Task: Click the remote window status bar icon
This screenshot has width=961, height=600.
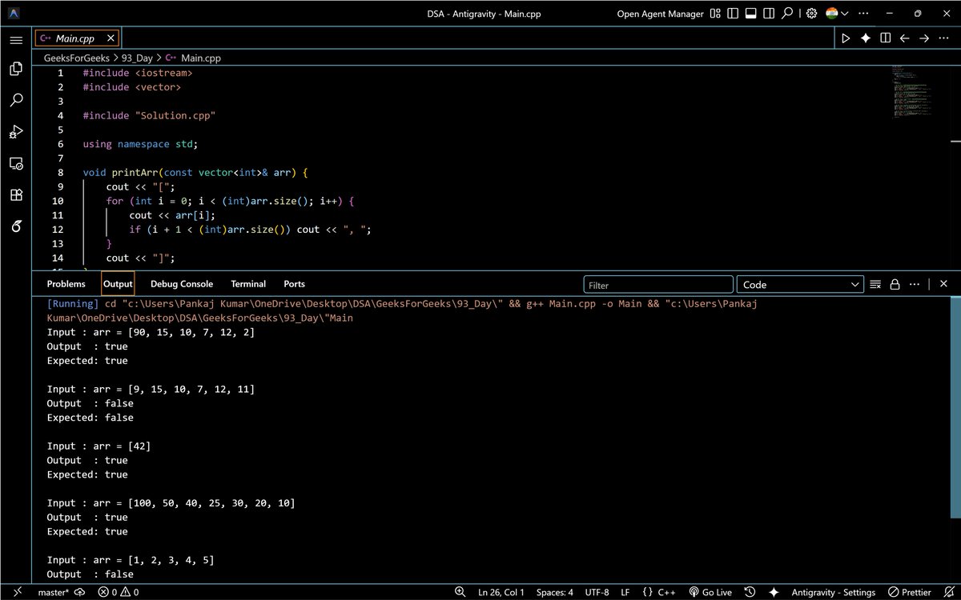Action: tap(18, 592)
